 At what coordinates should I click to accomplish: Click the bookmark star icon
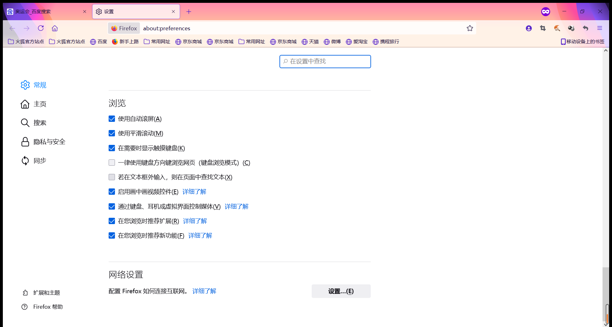point(470,28)
